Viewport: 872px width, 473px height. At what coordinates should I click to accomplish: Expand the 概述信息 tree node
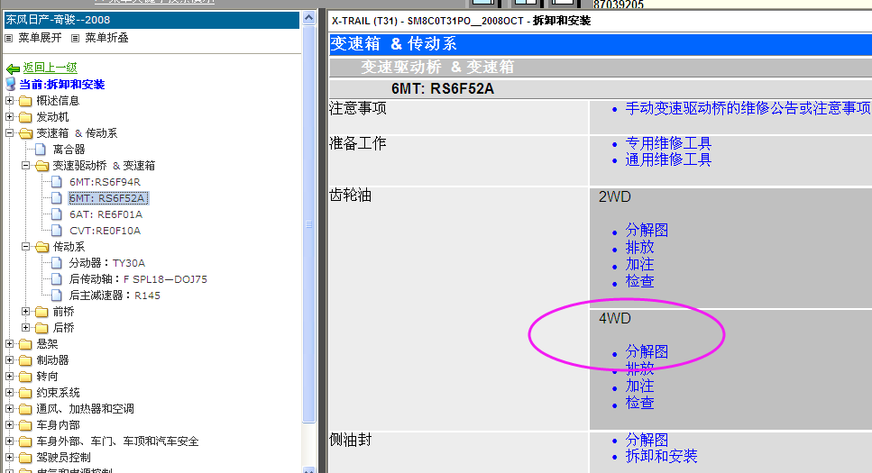point(9,101)
